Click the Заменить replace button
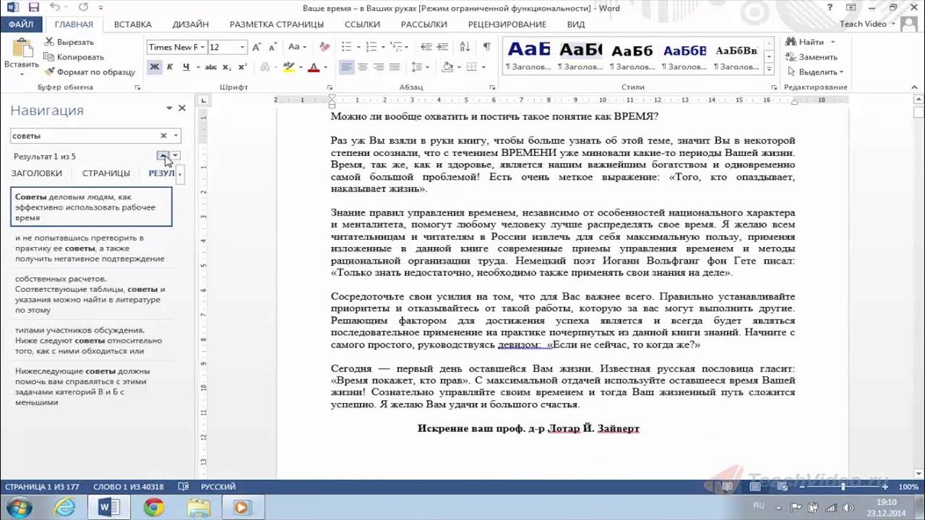The image size is (925, 520). [812, 57]
